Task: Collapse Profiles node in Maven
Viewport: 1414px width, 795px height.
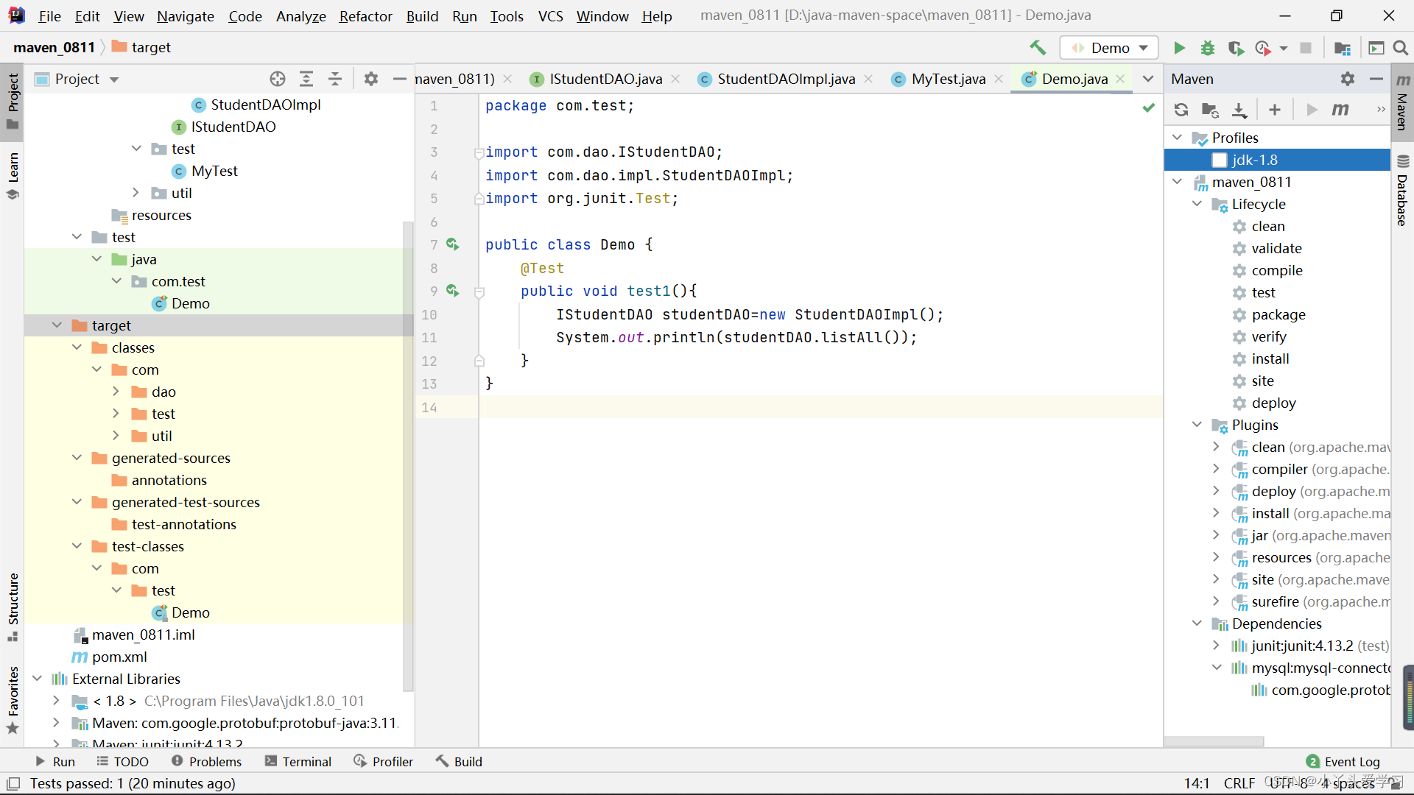Action: [x=1178, y=138]
